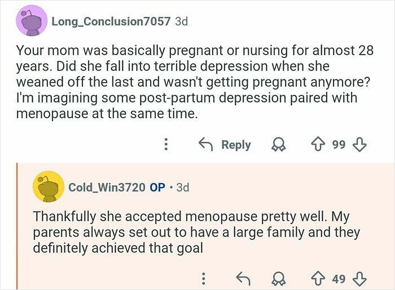Click Reply under the top comment
395x290 pixels.
(225, 145)
